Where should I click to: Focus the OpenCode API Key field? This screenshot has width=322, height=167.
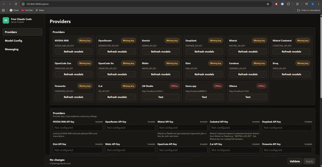[x=182, y=150]
